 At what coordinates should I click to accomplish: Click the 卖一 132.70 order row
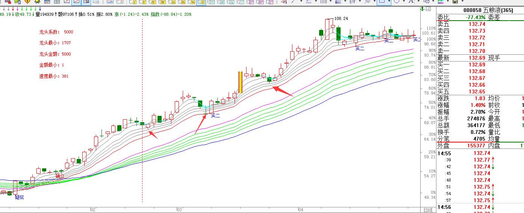pyautogui.click(x=480, y=51)
